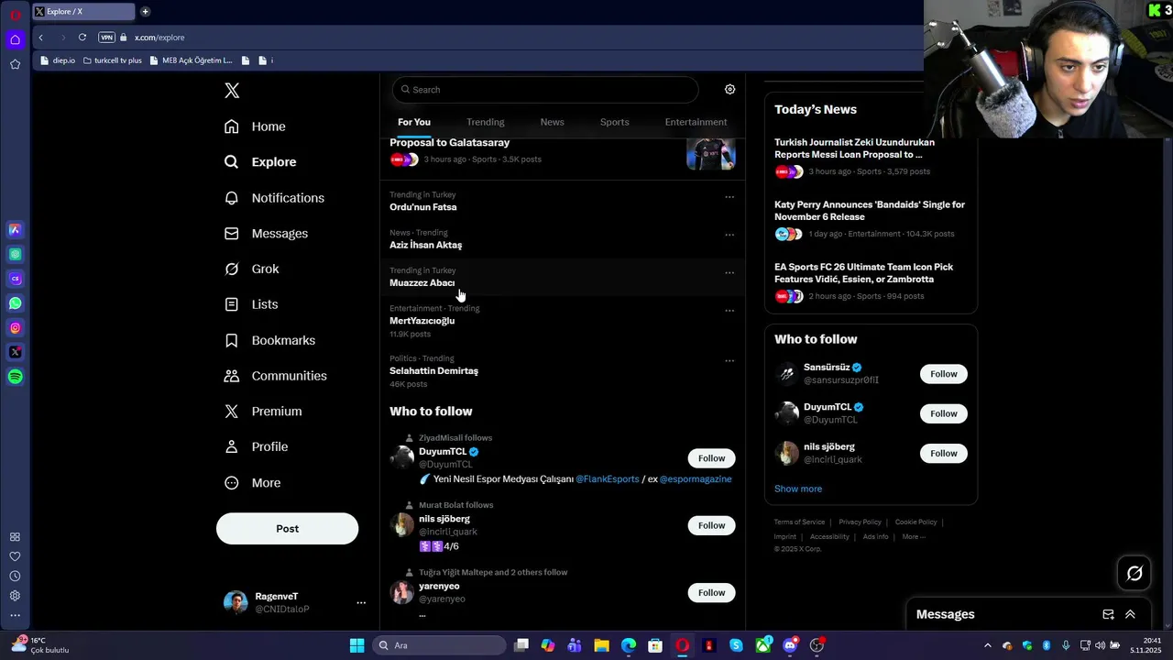Follow DuyumTCL in main feed
The width and height of the screenshot is (1173, 660).
click(711, 458)
